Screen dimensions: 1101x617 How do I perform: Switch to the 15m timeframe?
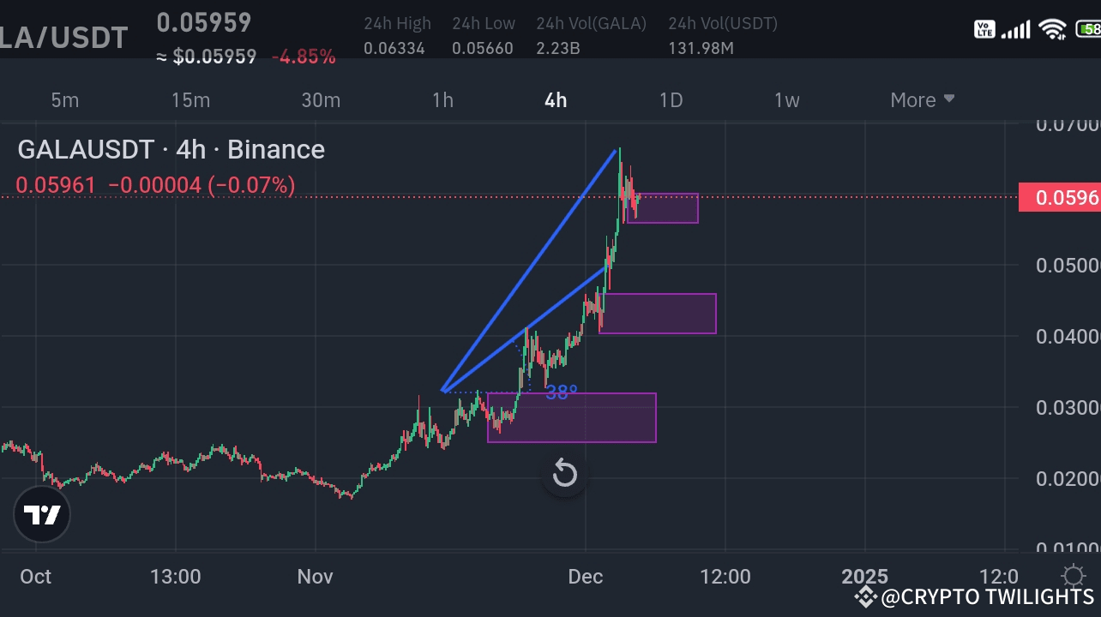[190, 99]
